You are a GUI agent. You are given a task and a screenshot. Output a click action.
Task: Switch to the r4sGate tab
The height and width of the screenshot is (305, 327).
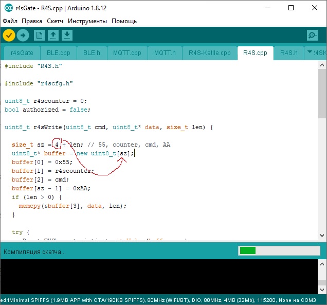[22, 53]
